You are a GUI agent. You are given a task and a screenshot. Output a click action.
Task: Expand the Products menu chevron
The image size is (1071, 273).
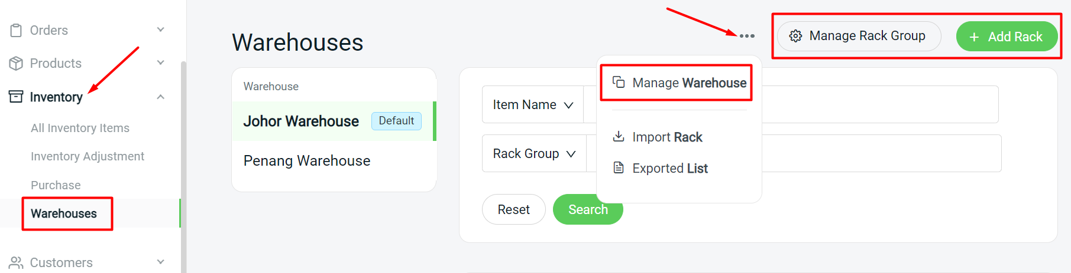click(160, 63)
